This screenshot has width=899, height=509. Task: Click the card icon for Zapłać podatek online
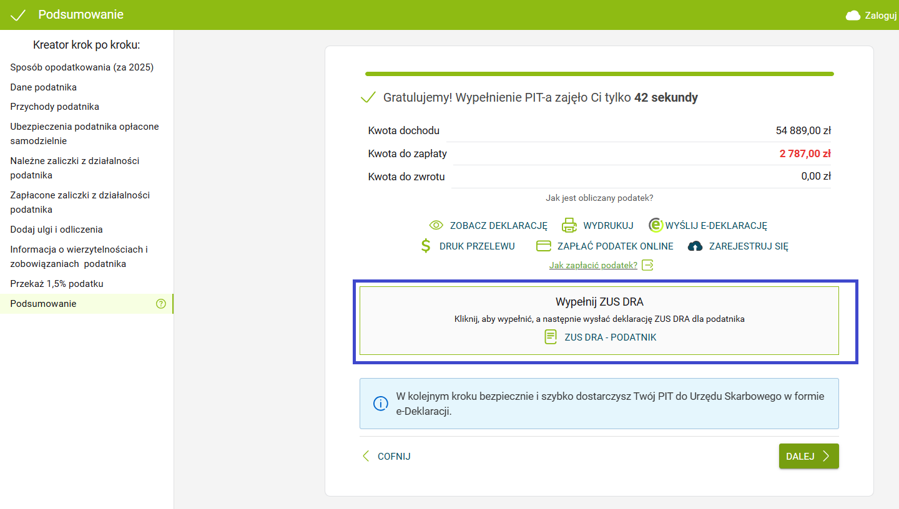pyautogui.click(x=543, y=246)
